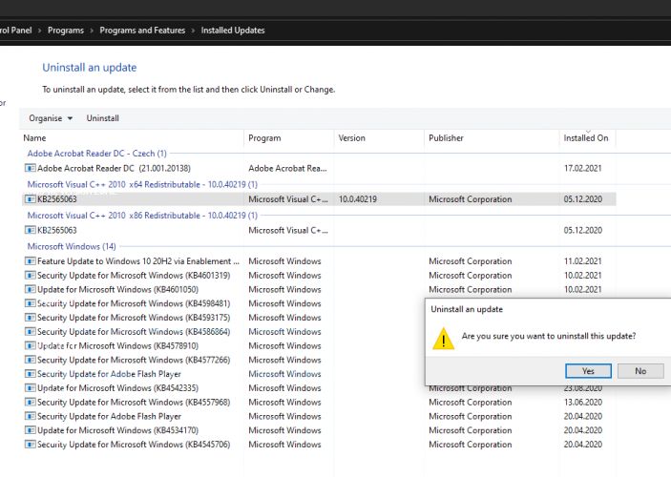Confirm uninstall with the Yes button
671x477 pixels.
click(588, 371)
